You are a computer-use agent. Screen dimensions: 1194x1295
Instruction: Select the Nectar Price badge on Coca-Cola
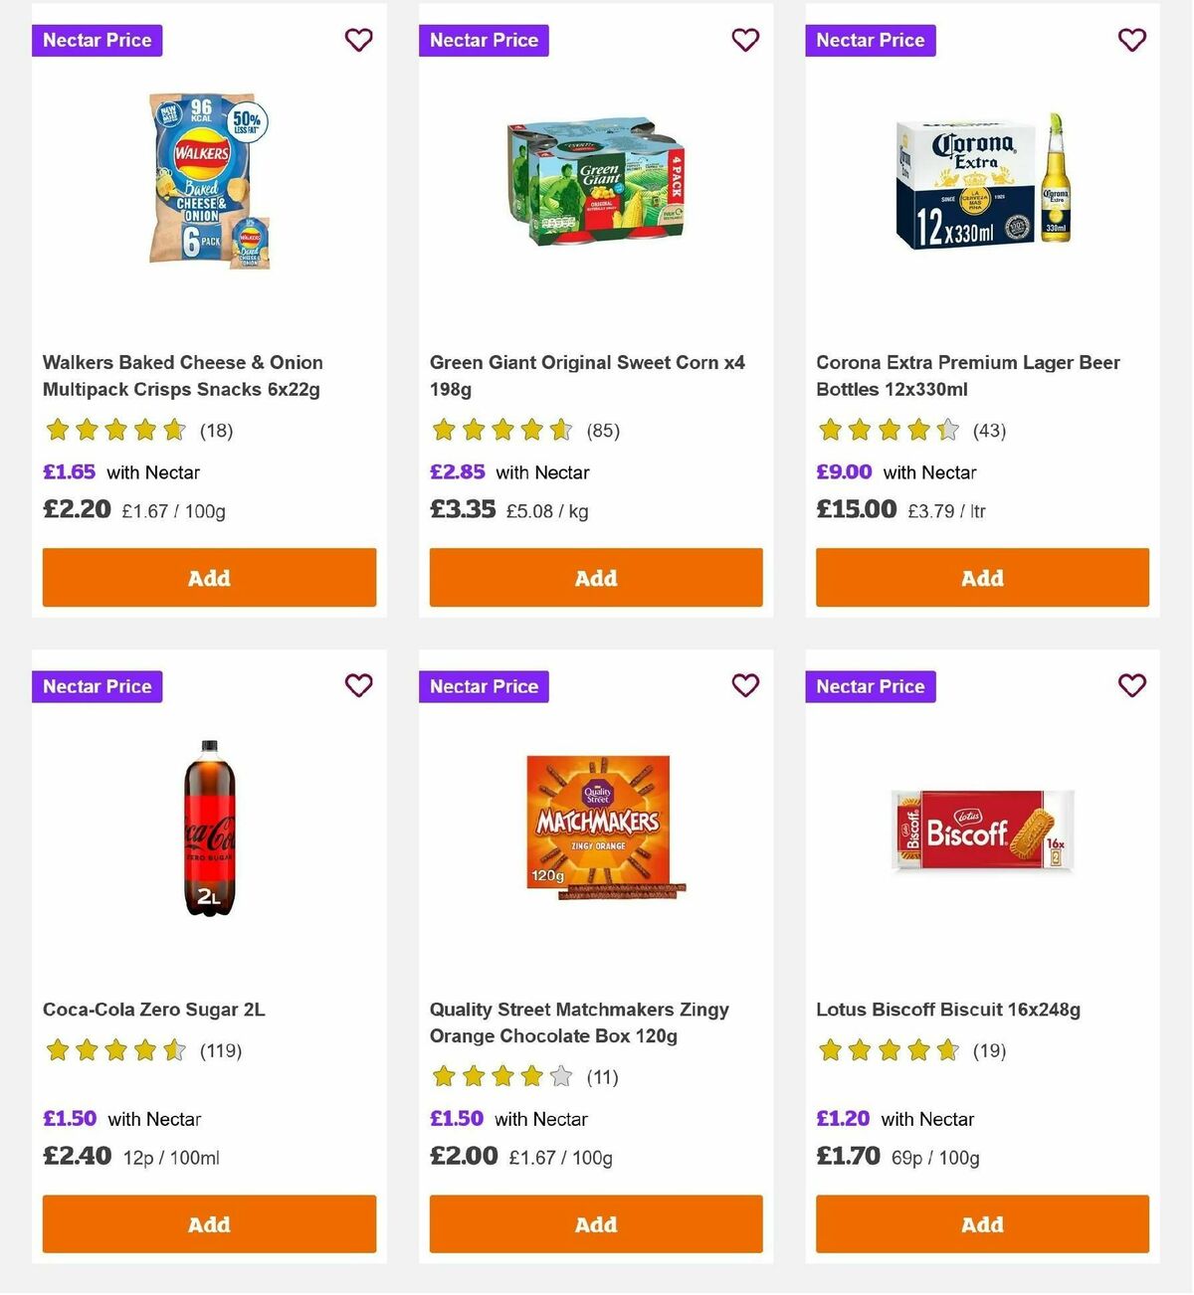(97, 686)
